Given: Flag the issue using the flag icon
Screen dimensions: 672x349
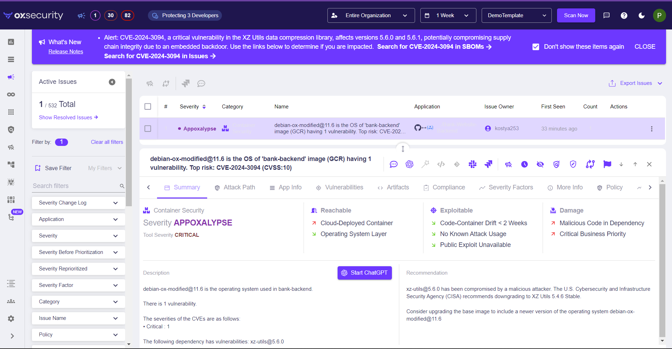Looking at the screenshot, I should pyautogui.click(x=607, y=164).
